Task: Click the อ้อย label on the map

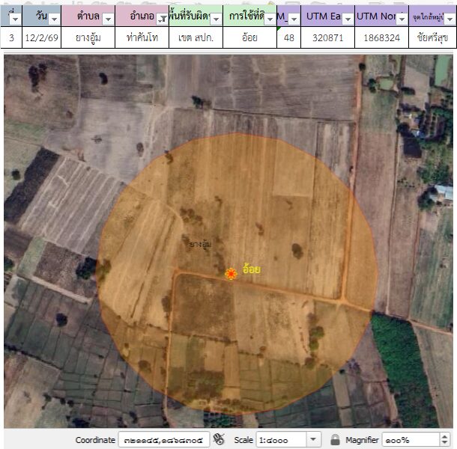Action: (x=251, y=269)
